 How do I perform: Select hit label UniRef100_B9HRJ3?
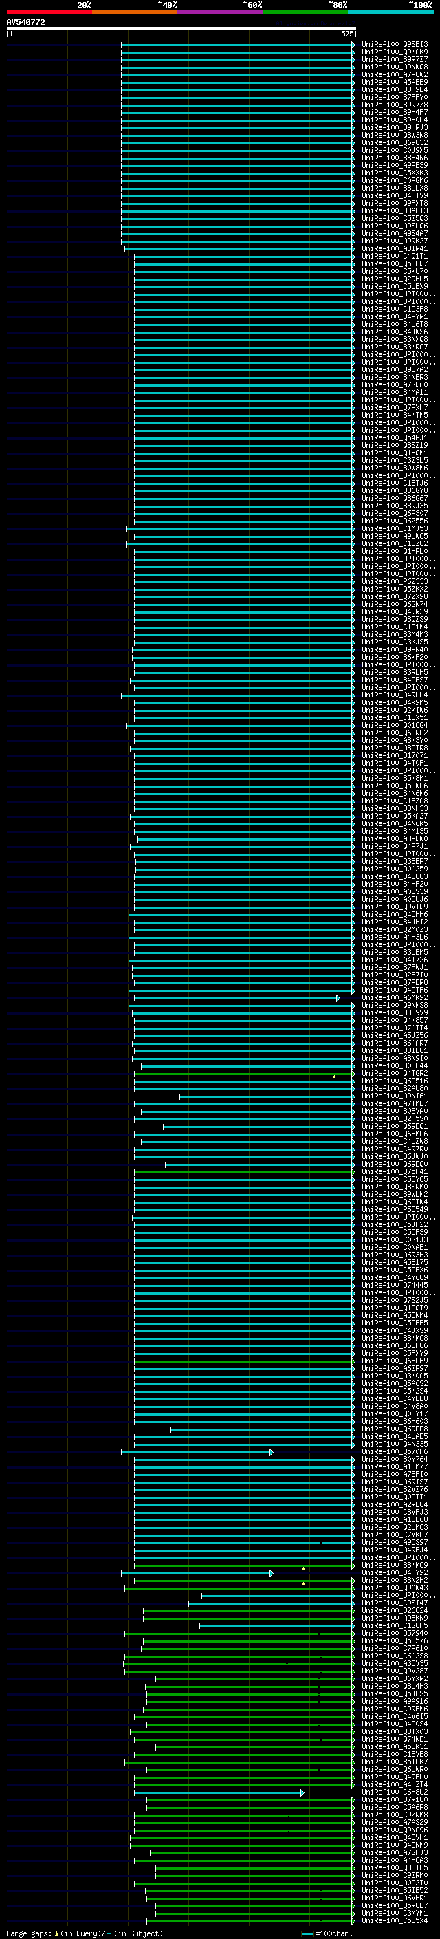[x=395, y=127]
